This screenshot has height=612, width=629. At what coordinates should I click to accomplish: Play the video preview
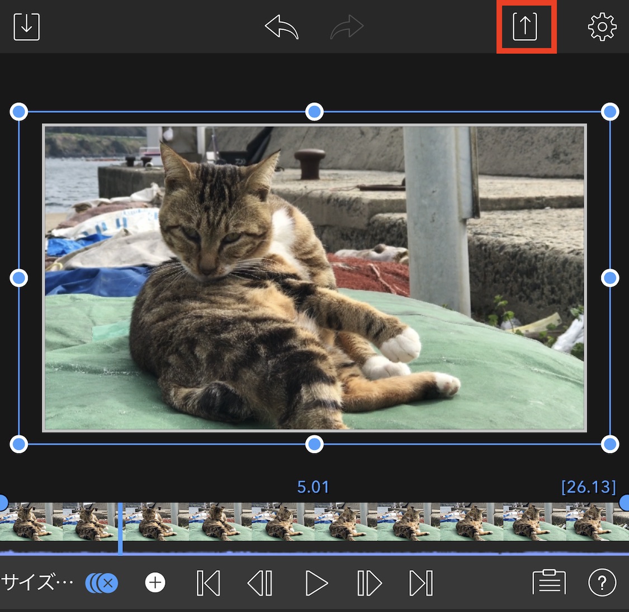pyautogui.click(x=316, y=583)
